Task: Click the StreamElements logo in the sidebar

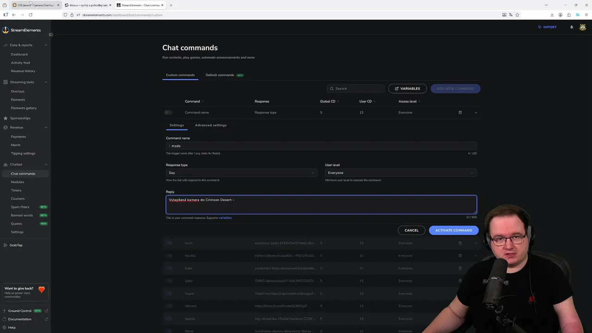Action: point(21,30)
